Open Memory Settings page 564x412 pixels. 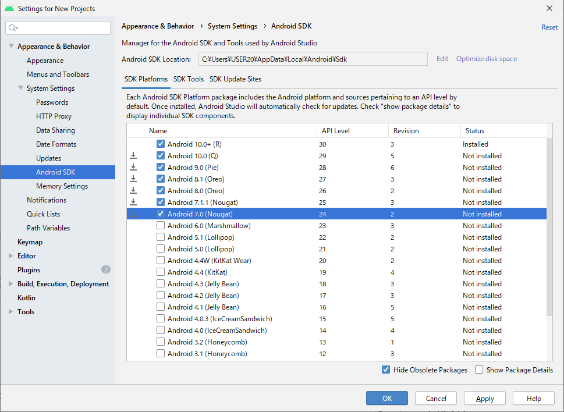(x=62, y=186)
